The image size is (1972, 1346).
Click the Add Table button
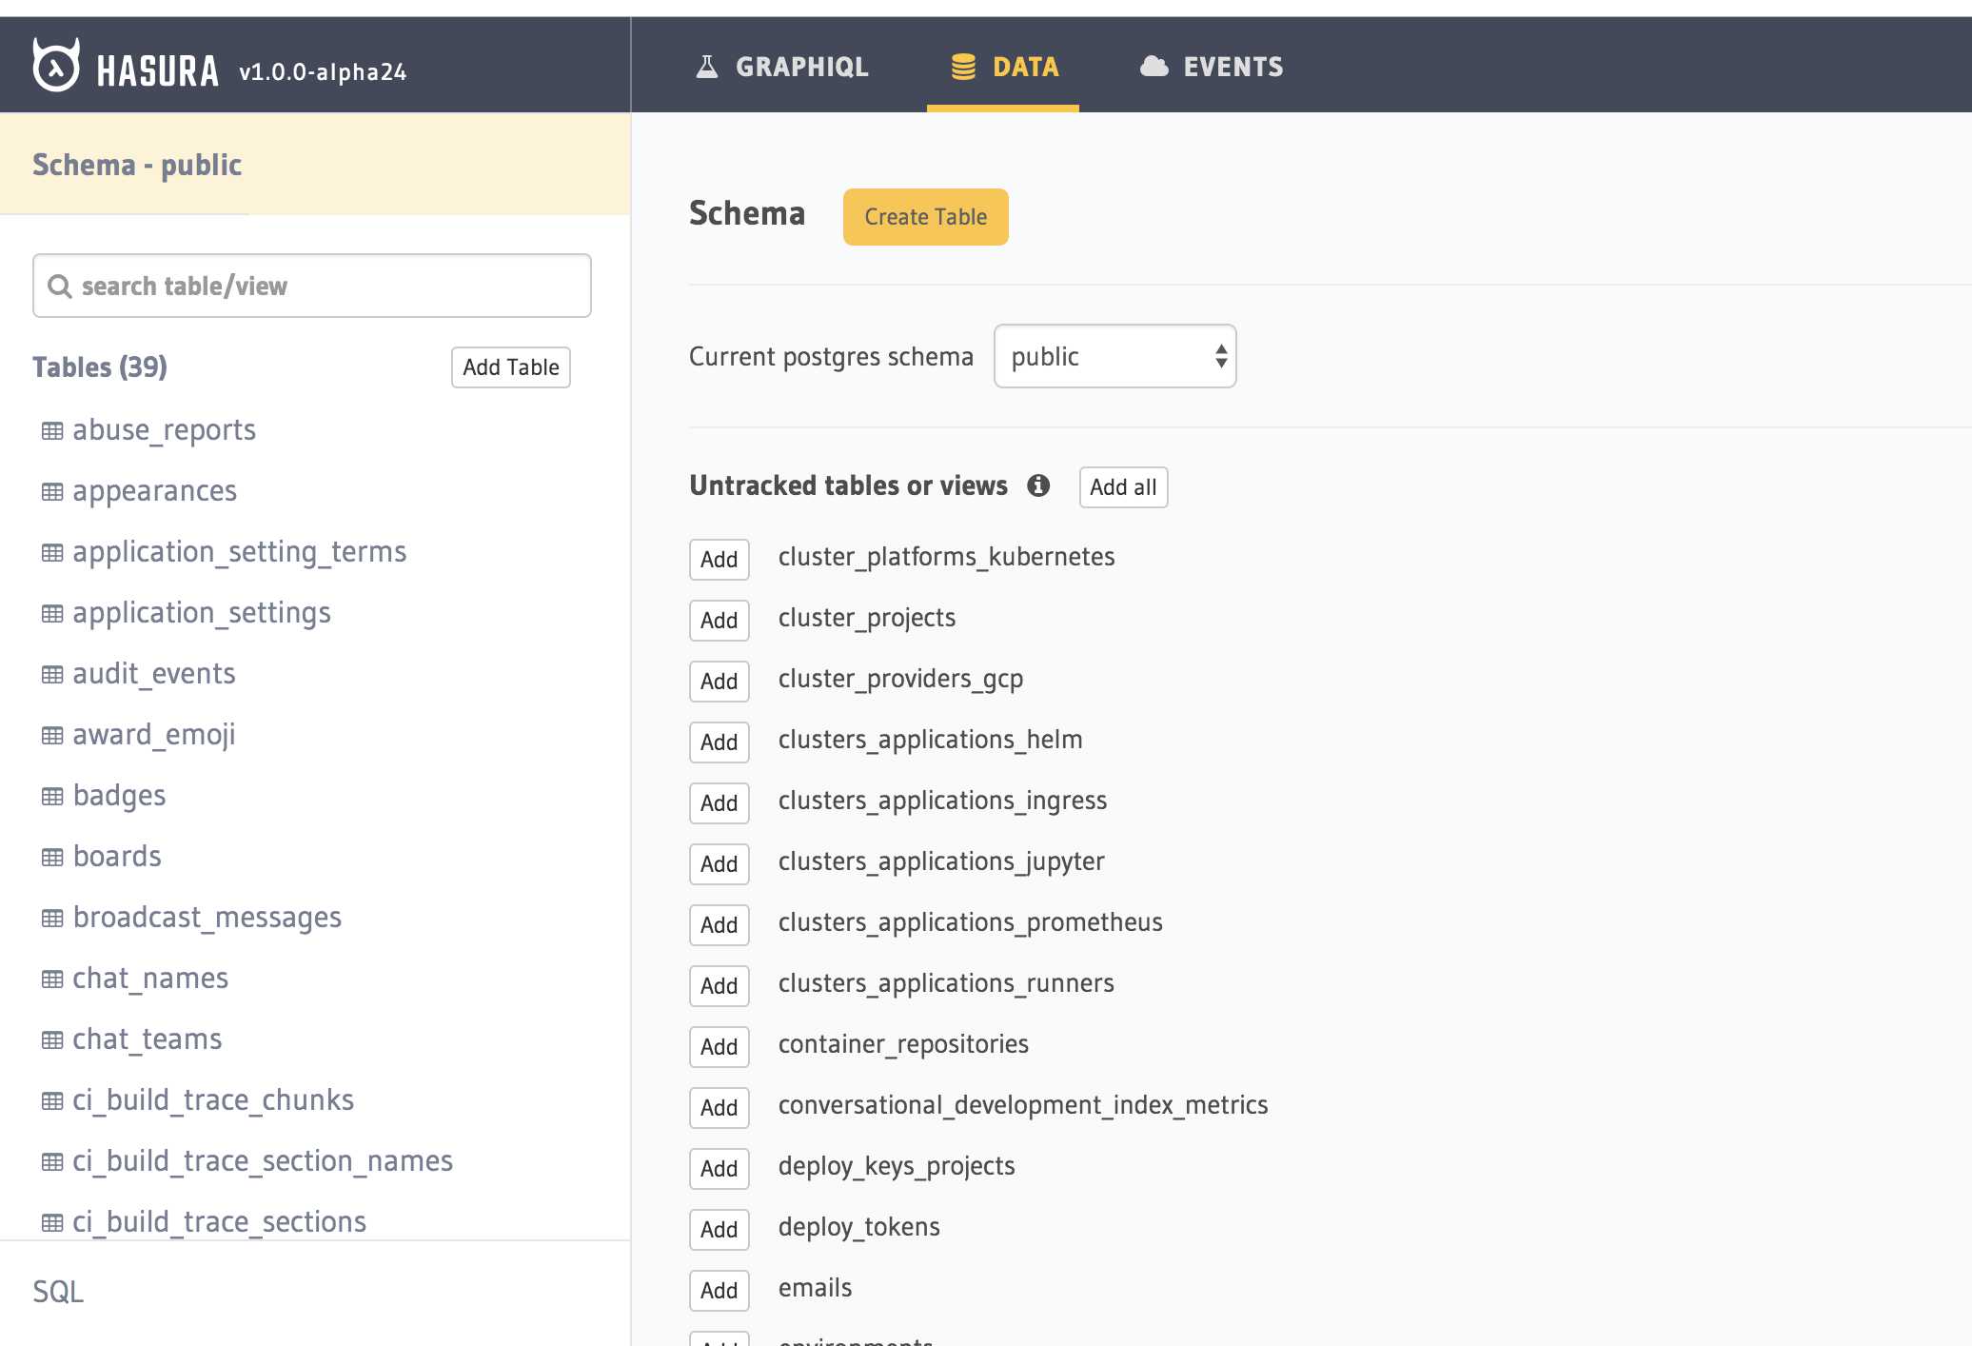pos(511,367)
